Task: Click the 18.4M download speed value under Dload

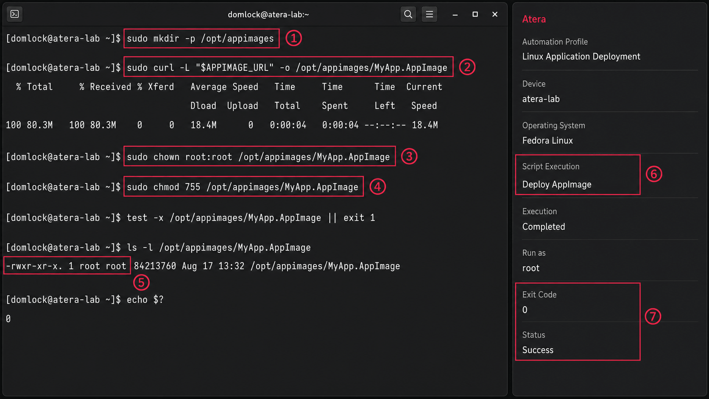Action: tap(204, 125)
